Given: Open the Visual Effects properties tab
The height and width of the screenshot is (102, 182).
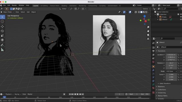Looking at the screenshot, I should (x=154, y=74).
